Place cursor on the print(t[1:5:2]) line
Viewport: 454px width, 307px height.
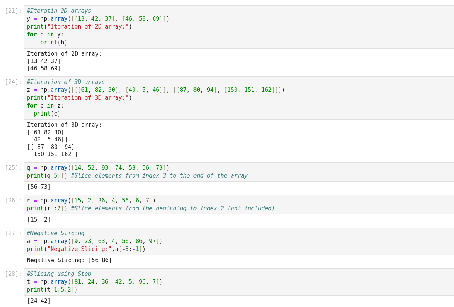52,290
